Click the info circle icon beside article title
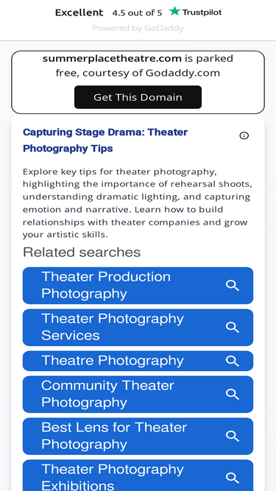 pos(244,135)
